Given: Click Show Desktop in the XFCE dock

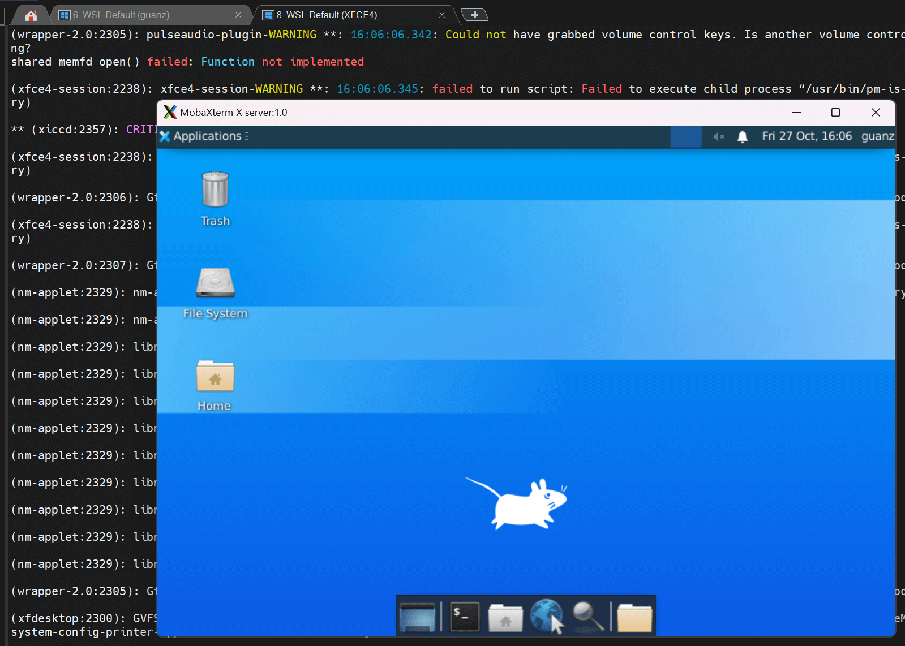Looking at the screenshot, I should pos(418,617).
